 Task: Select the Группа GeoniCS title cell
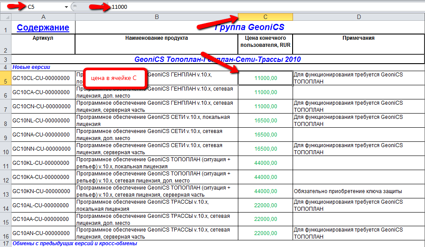pos(250,27)
